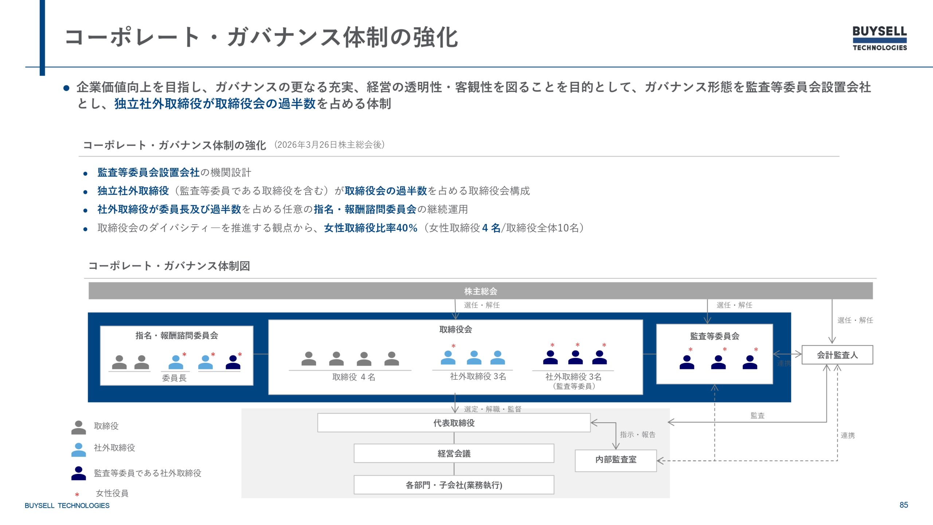Click the 内部監査室 box
Screen dimensions: 933x525
point(616,460)
